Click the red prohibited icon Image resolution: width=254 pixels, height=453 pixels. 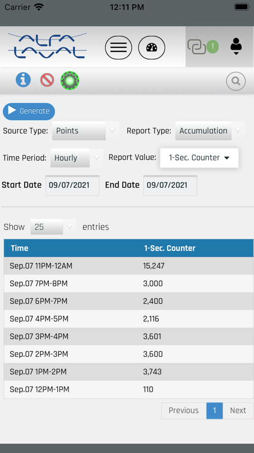[x=47, y=80]
